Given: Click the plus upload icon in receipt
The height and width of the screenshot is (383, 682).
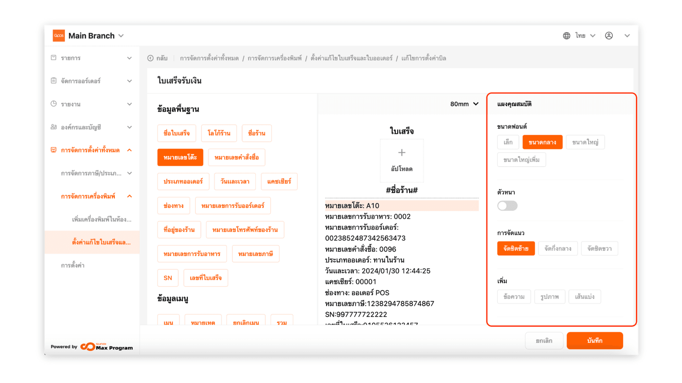Looking at the screenshot, I should (402, 152).
